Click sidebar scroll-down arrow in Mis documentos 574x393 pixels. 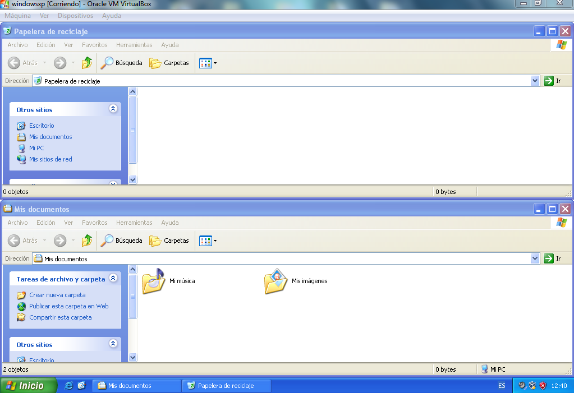tap(133, 358)
